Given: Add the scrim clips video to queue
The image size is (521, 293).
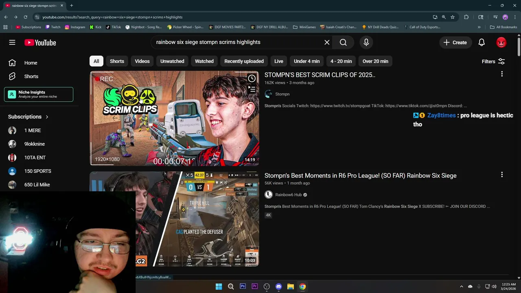Looking at the screenshot, I should (x=252, y=89).
